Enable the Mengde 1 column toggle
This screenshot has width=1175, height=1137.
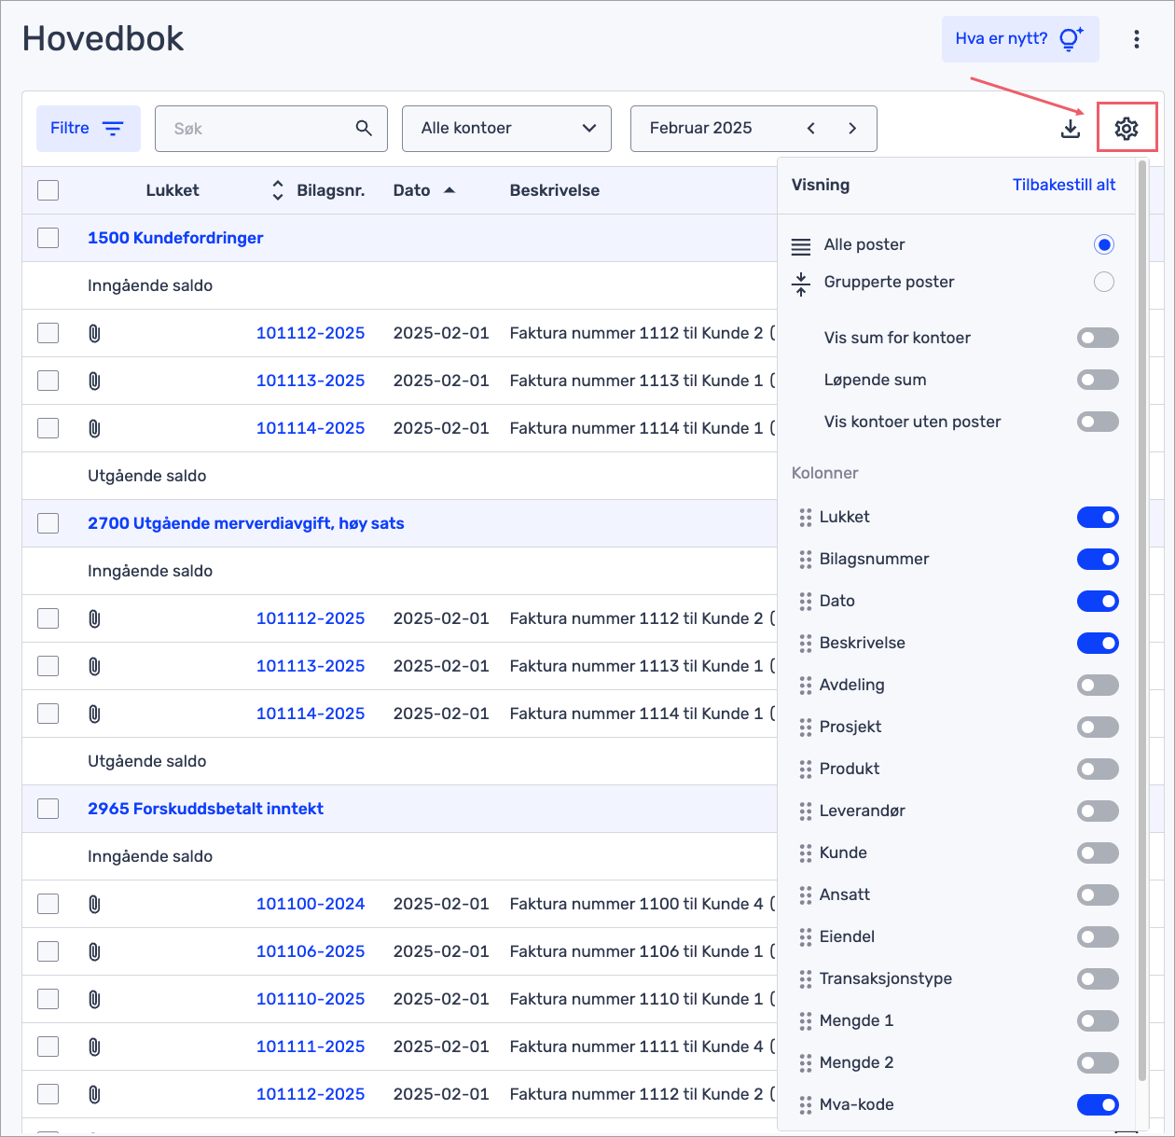(x=1098, y=1020)
